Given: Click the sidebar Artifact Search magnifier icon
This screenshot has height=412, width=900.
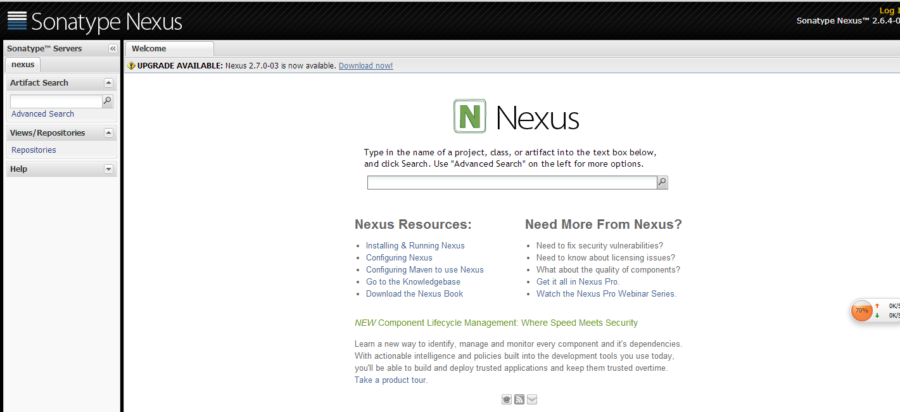Looking at the screenshot, I should (108, 101).
